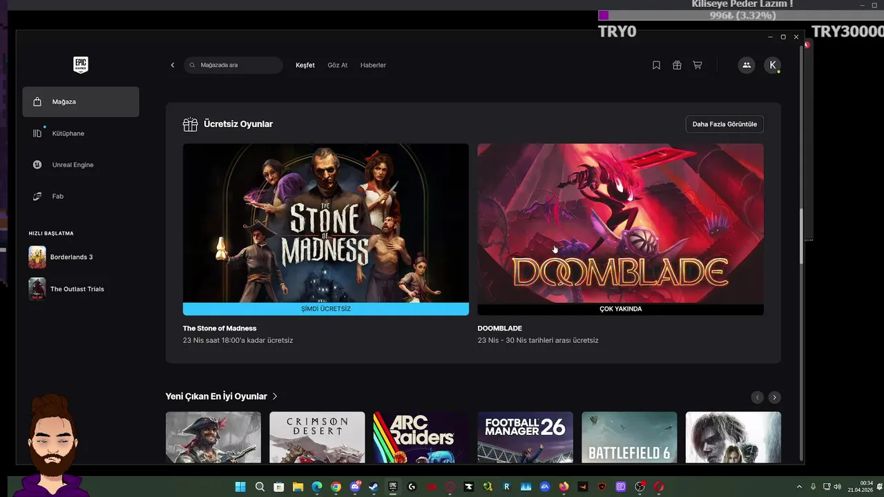Open the Windows Start menu

click(240, 487)
